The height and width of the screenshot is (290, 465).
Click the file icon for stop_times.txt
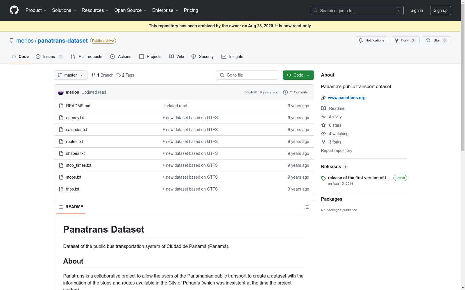[61, 165]
